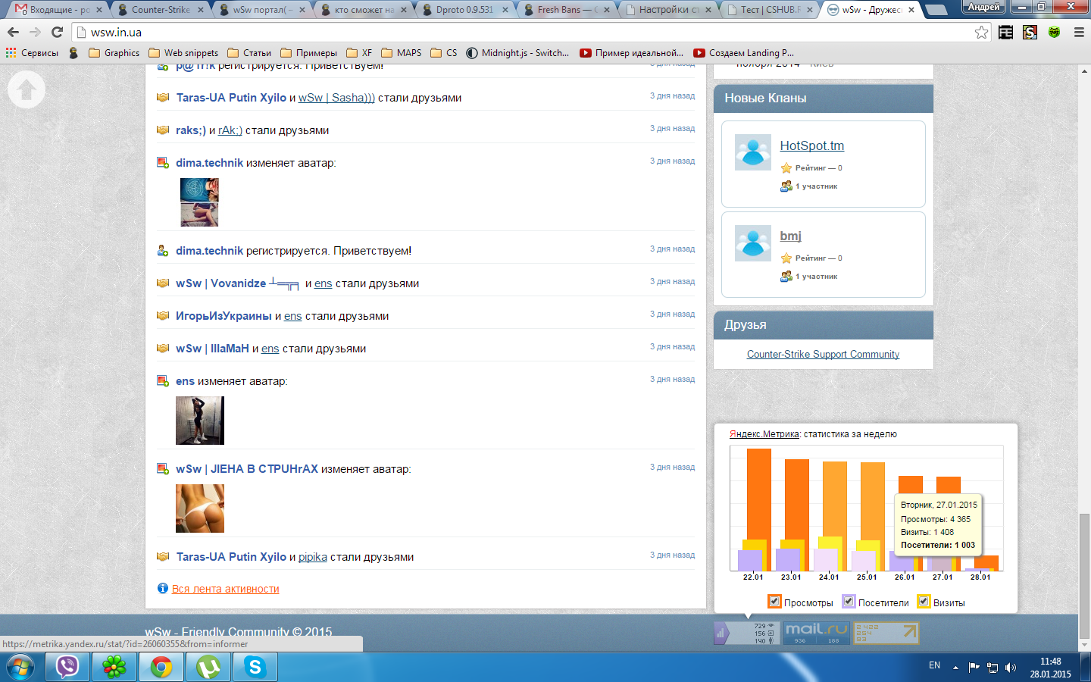Screen dimensions: 1091x682
Task: Switch to the Входящие Gmail tab
Action: coord(60,10)
